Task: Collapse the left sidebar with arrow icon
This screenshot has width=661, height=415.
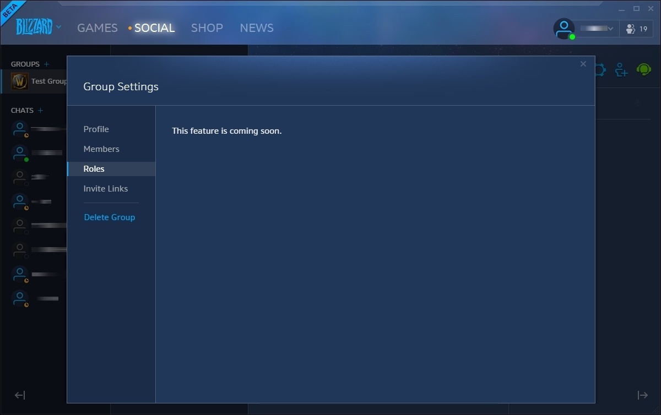Action: click(20, 395)
